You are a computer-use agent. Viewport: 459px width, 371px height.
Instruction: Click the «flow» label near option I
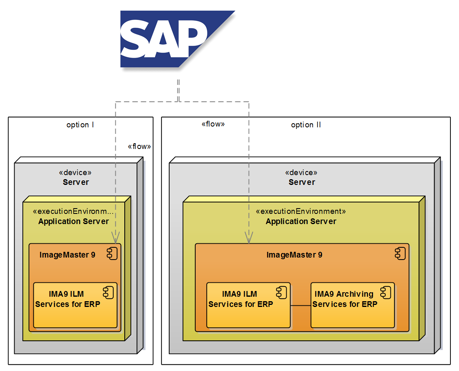pos(139,146)
